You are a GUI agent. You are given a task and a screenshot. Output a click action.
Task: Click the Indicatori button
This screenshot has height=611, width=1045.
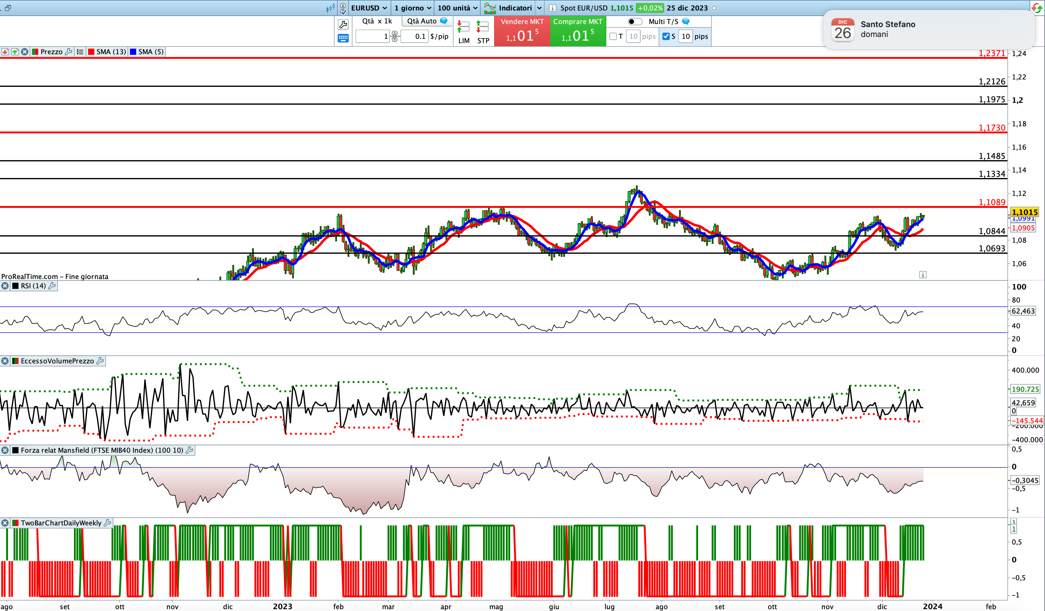click(x=515, y=8)
